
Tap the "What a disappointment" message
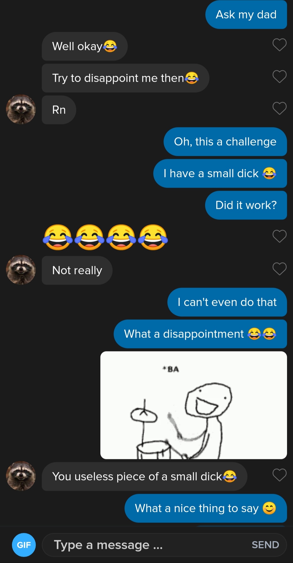click(200, 334)
